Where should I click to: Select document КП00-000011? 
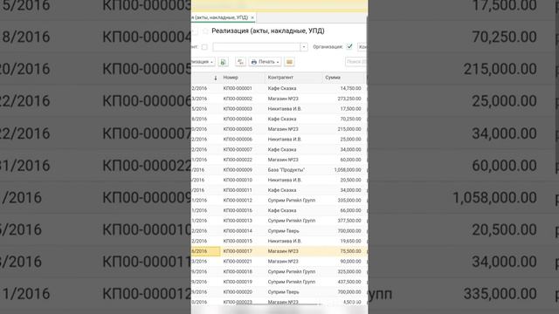click(238, 190)
